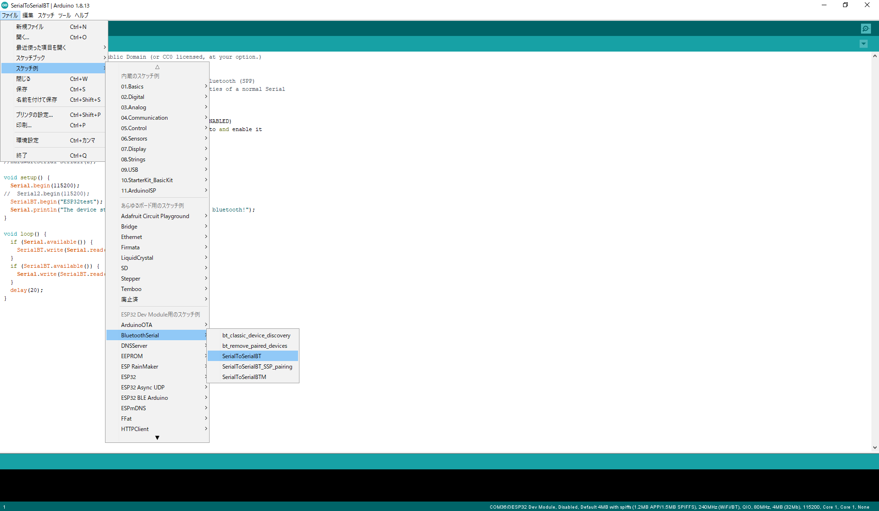Click editor scrollbar down arrow

coord(875,447)
